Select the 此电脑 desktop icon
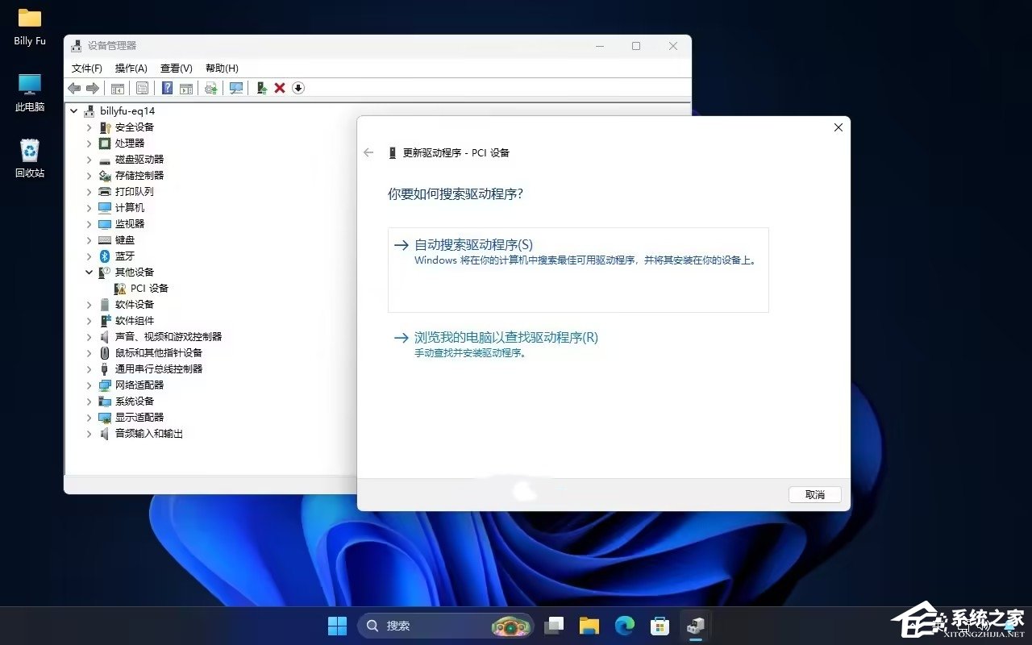 pyautogui.click(x=30, y=93)
